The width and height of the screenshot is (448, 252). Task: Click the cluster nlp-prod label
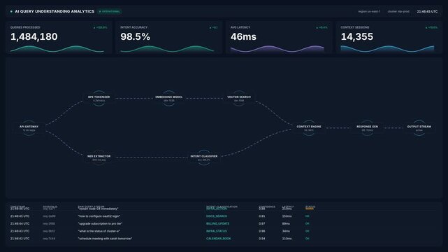coord(398,11)
